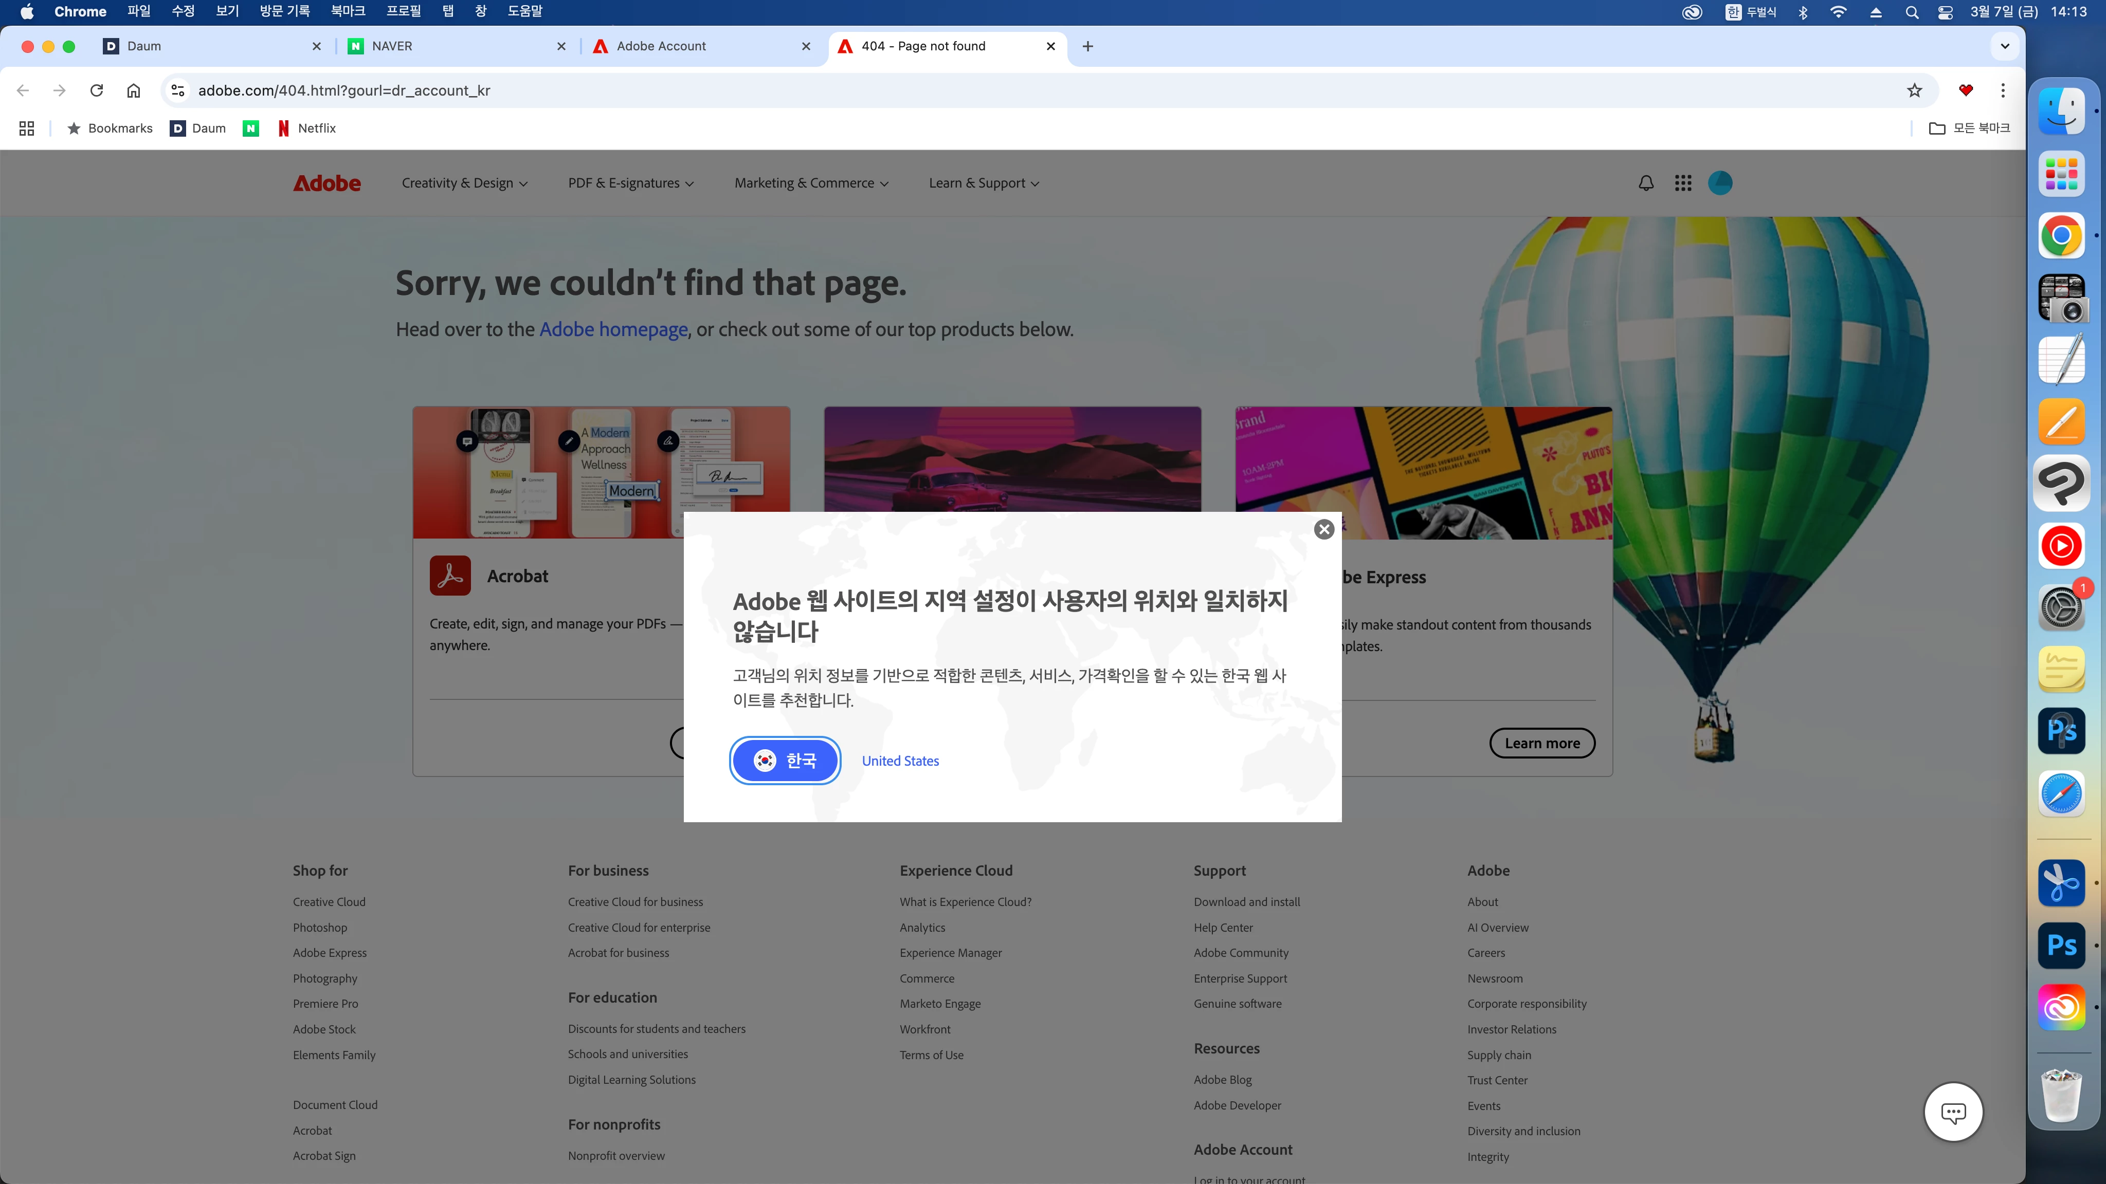
Task: Choose the United States link
Action: 900,761
